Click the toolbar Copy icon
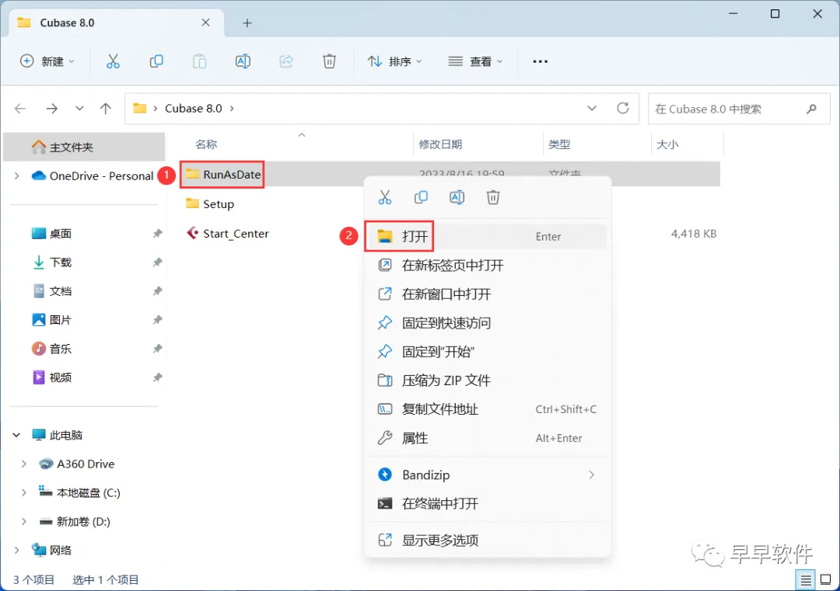840x591 pixels. 156,61
